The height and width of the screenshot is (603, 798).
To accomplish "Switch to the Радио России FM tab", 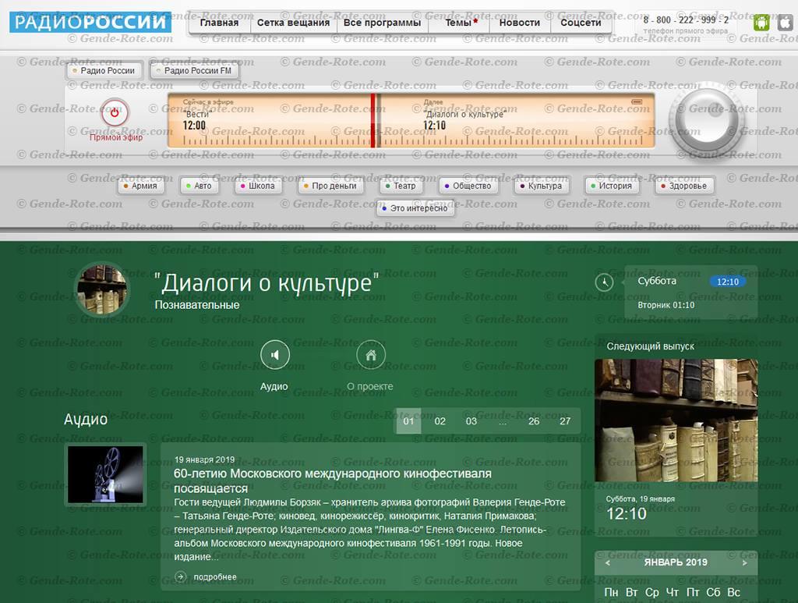I will click(194, 70).
